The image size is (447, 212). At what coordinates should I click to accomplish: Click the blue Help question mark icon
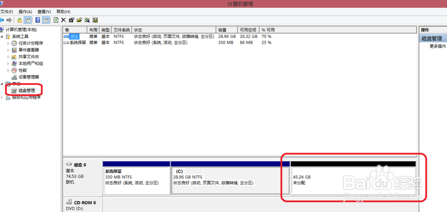38,20
